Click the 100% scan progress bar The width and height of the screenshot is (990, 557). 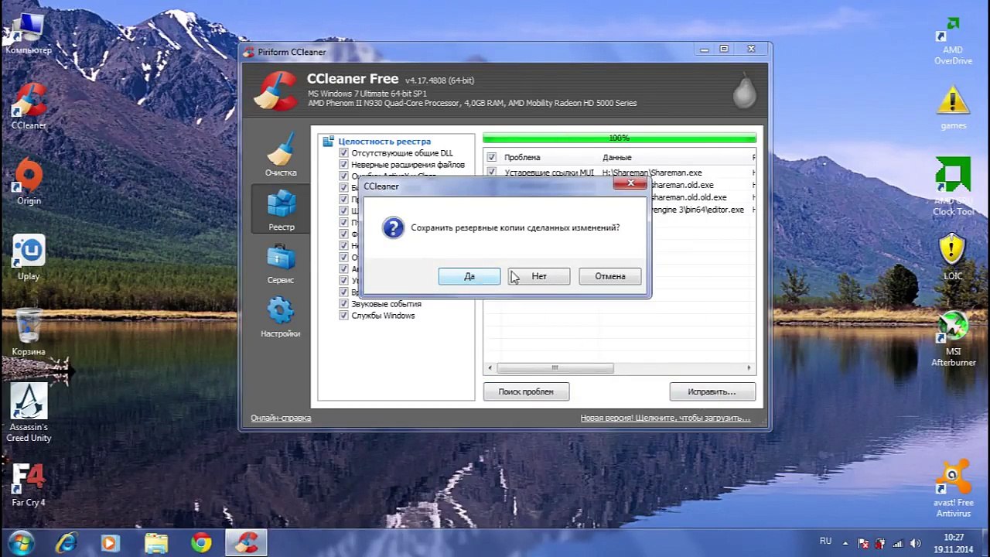click(x=620, y=138)
